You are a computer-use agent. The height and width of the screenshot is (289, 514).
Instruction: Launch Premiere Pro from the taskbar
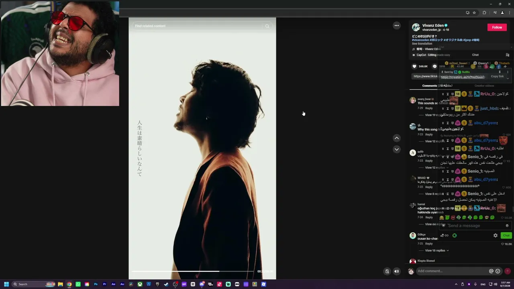pos(104,284)
